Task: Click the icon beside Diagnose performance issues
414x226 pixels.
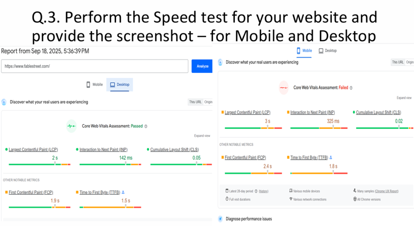Action: [x=220, y=219]
